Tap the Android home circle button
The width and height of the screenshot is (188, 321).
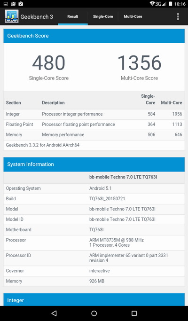click(x=94, y=313)
